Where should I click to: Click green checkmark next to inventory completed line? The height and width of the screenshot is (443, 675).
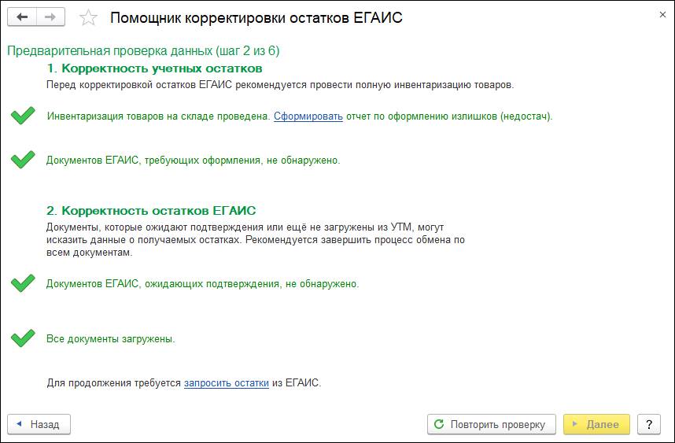23,116
